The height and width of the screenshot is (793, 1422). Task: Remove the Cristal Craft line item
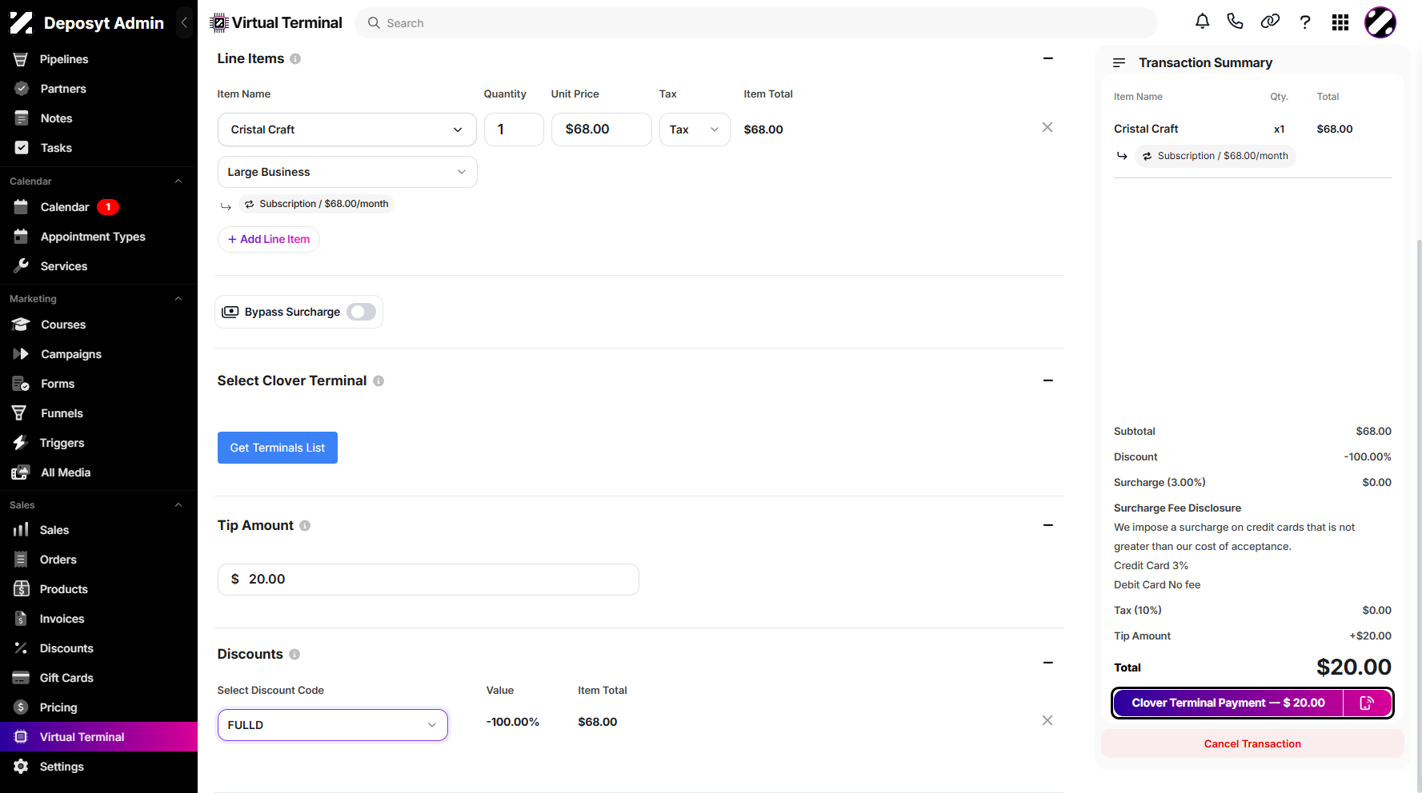1047,128
